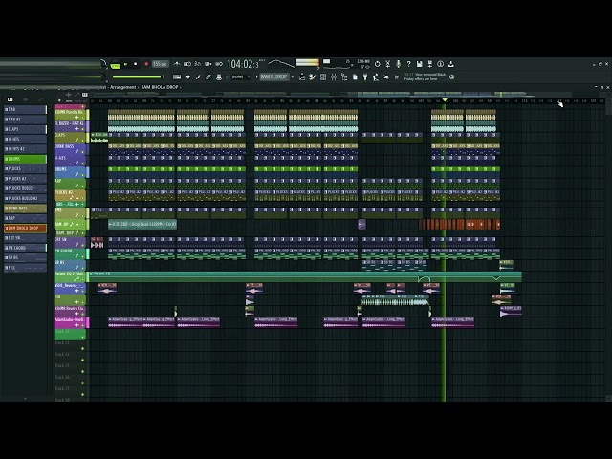Screen dimensions: 612x459
Task: Click the export/download arrow icon
Action: (x=450, y=64)
